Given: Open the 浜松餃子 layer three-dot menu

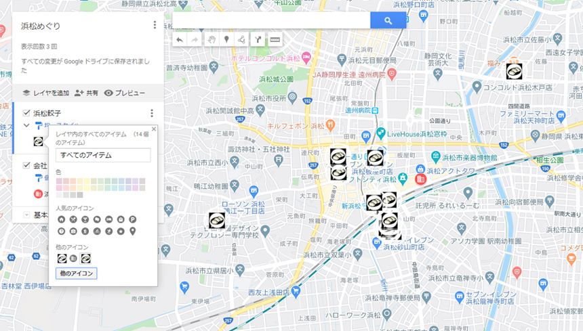Looking at the screenshot, I should coord(152,113).
